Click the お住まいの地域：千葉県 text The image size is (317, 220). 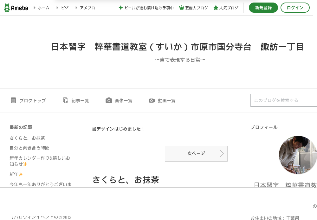tap(275, 218)
